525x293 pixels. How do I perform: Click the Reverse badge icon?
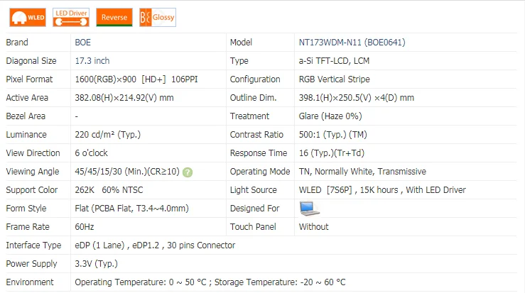114,18
